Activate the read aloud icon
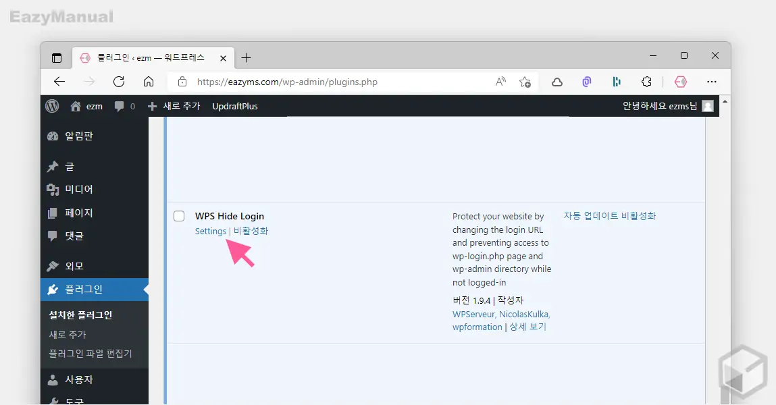776x405 pixels. pyautogui.click(x=500, y=82)
